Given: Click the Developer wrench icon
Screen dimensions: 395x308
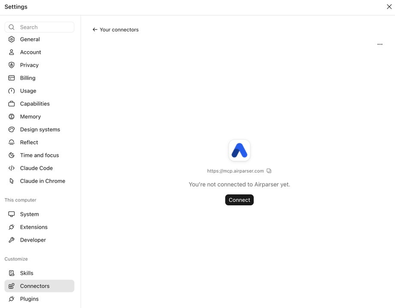Looking at the screenshot, I should [11, 240].
